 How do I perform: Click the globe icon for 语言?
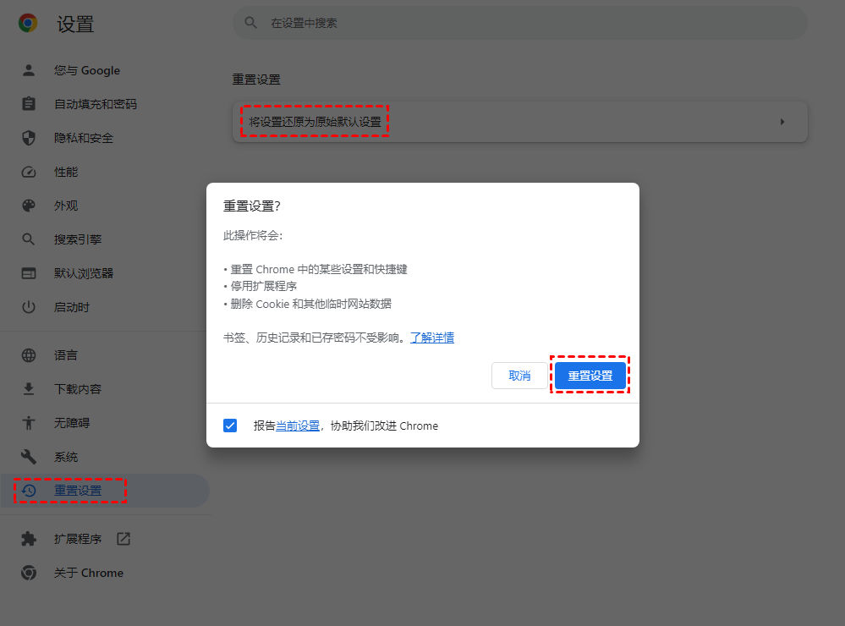[29, 355]
